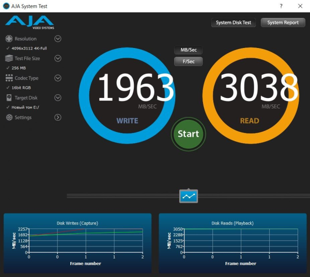Open the System Disk Test tab
The width and height of the screenshot is (310, 277).
tap(234, 23)
